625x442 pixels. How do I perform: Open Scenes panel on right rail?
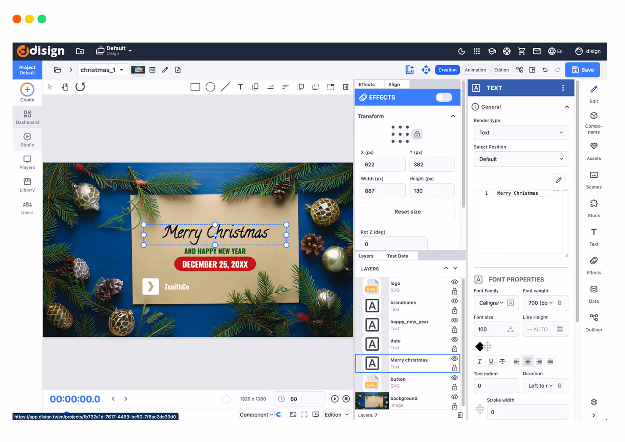click(594, 180)
